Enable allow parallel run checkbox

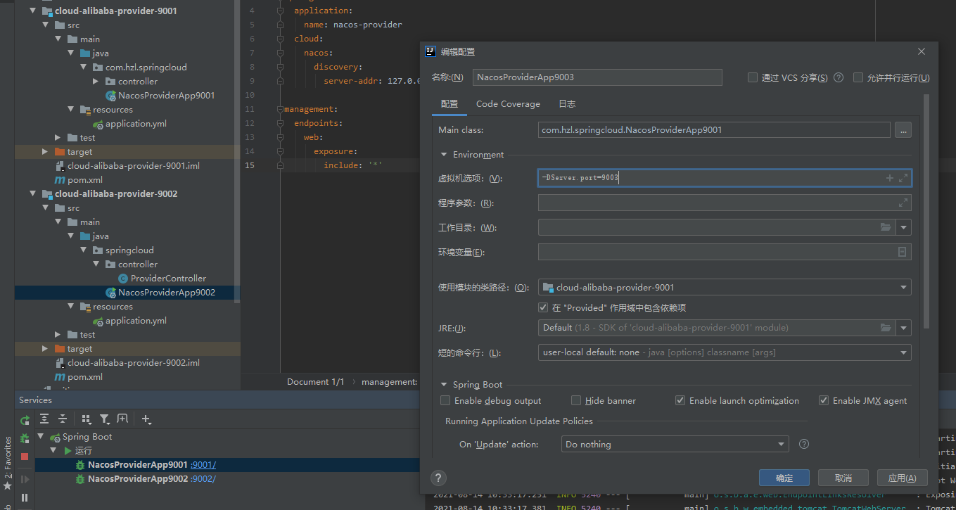click(x=858, y=77)
